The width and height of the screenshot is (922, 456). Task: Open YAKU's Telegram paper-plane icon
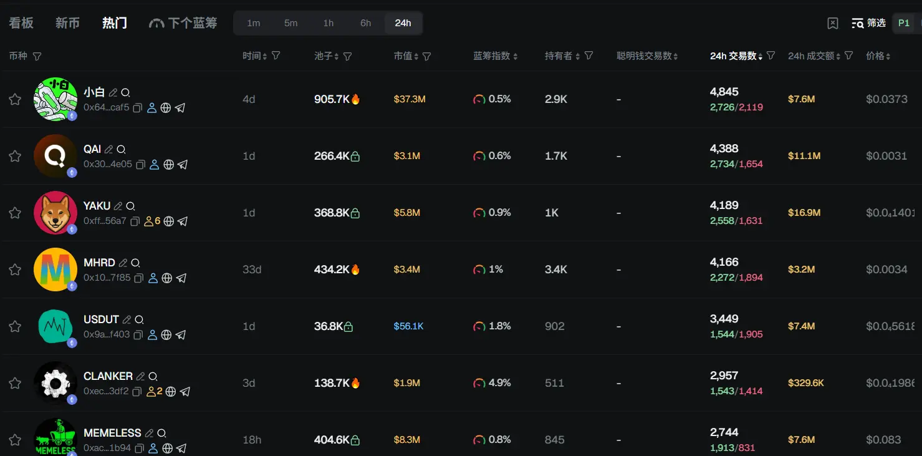click(183, 221)
